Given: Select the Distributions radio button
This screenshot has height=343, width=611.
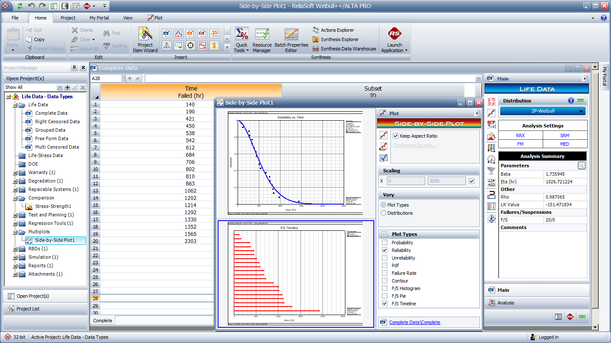Looking at the screenshot, I should (384, 213).
